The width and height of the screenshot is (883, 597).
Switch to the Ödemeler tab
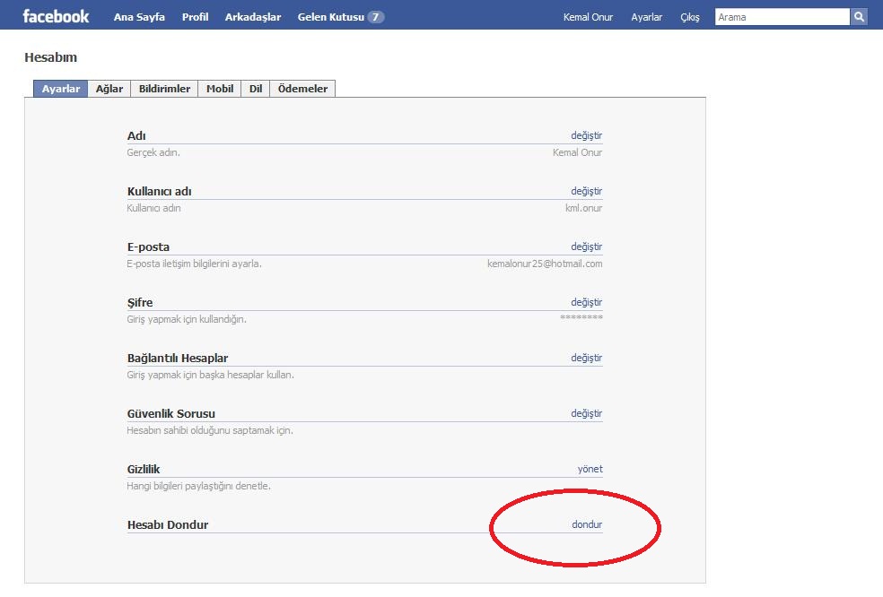tap(302, 89)
